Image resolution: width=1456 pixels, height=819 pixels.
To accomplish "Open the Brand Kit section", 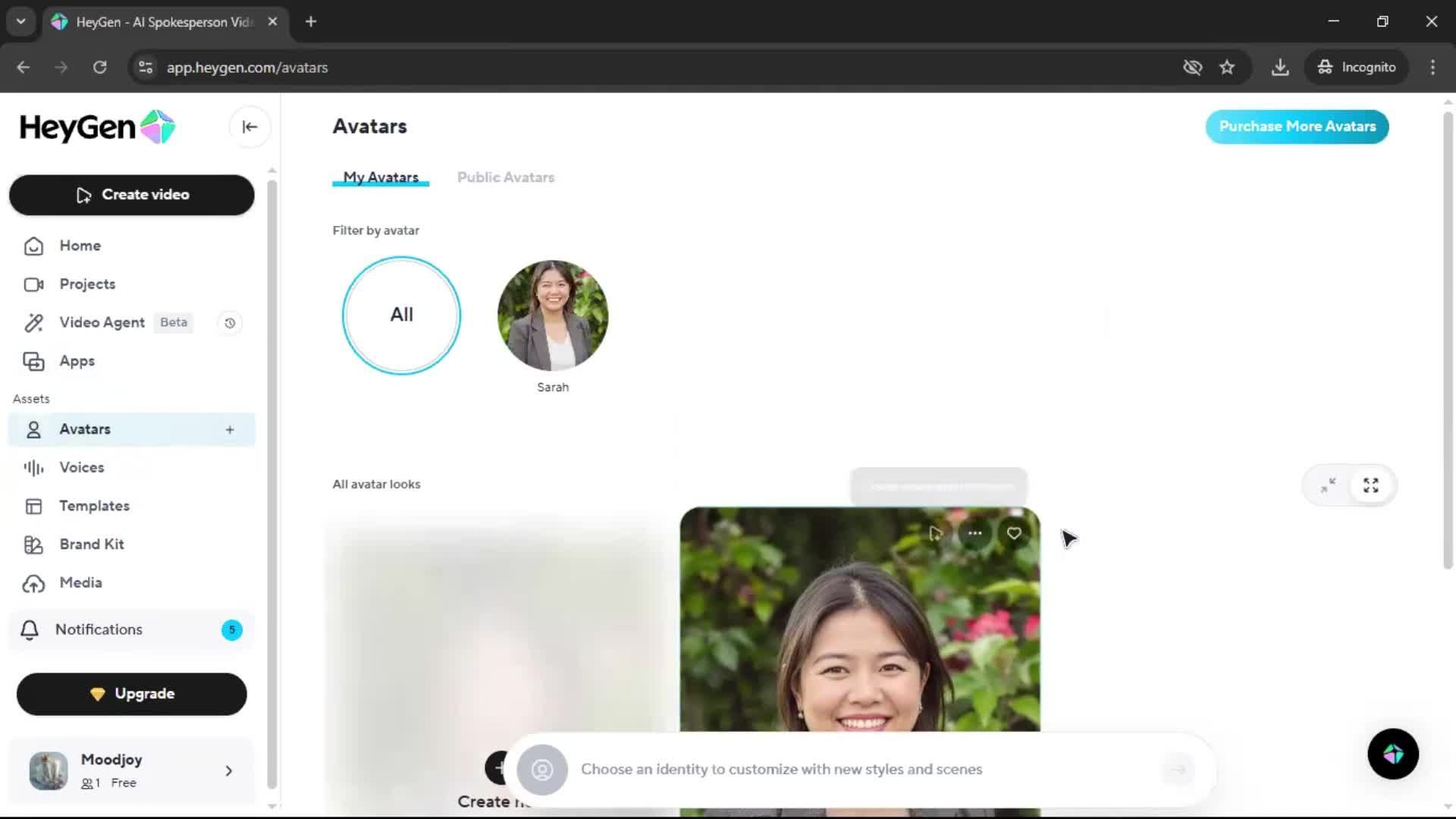I will pos(91,544).
